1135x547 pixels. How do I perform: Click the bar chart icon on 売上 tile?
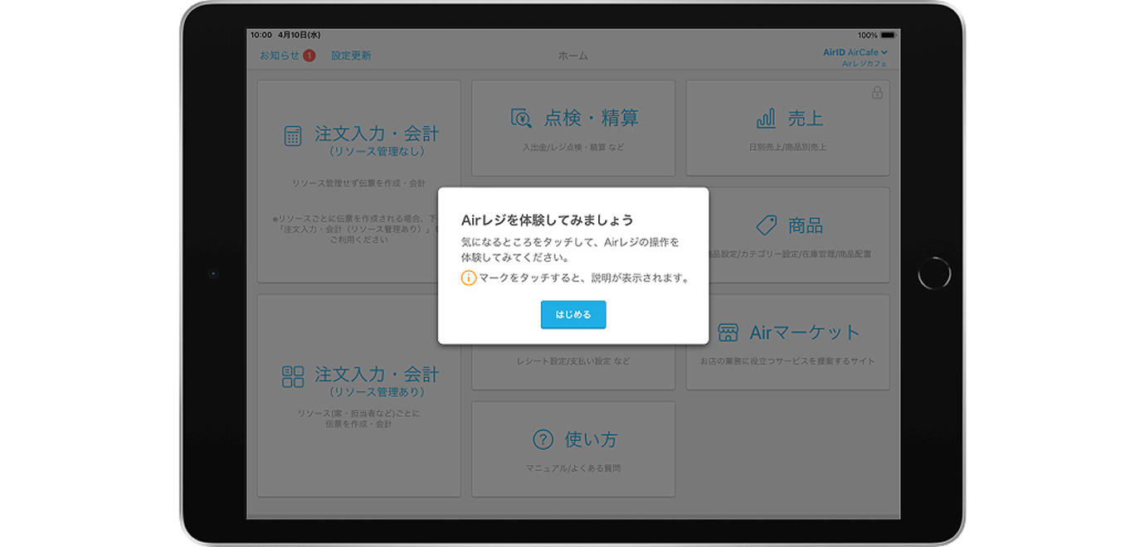point(767,119)
